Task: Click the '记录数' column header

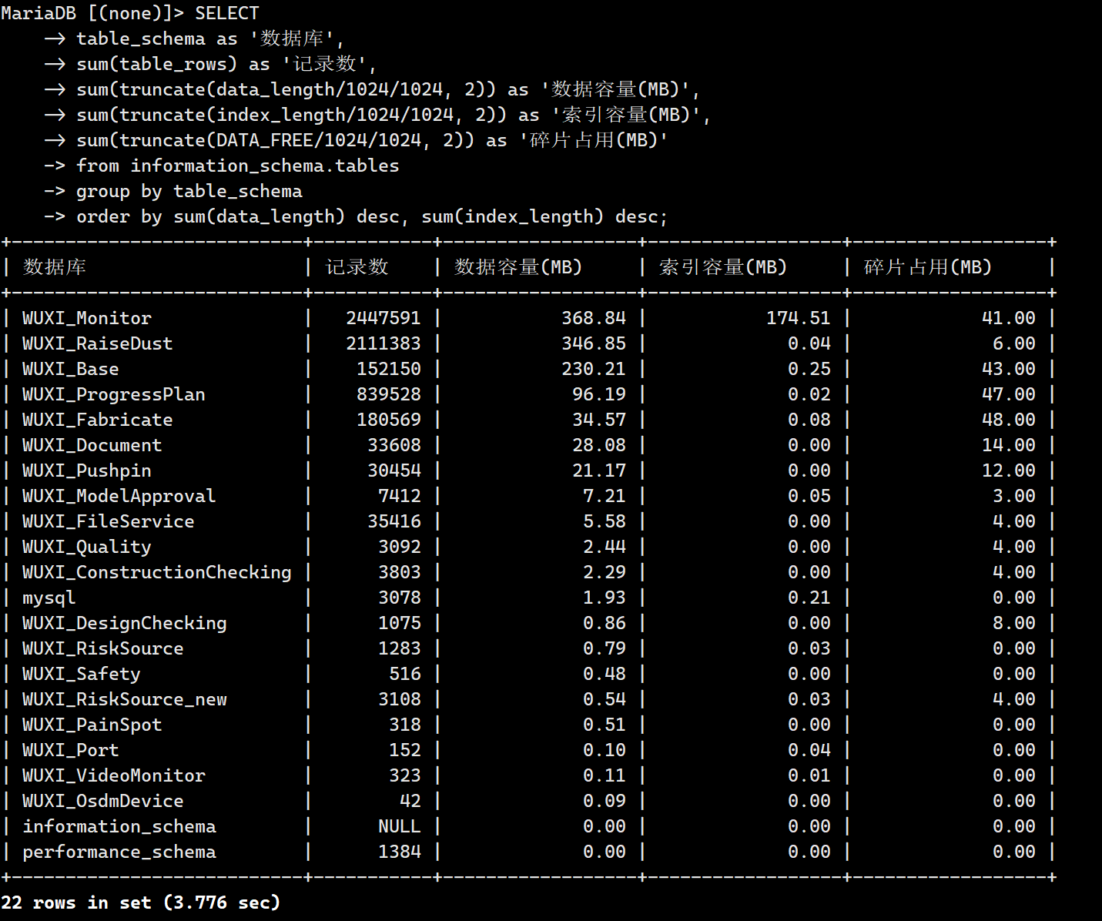Action: click(357, 267)
